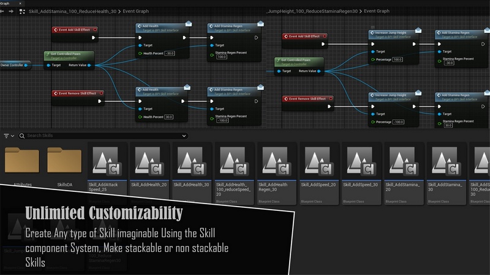
Task: Open the content browser filter dropdown
Action: tap(9, 136)
